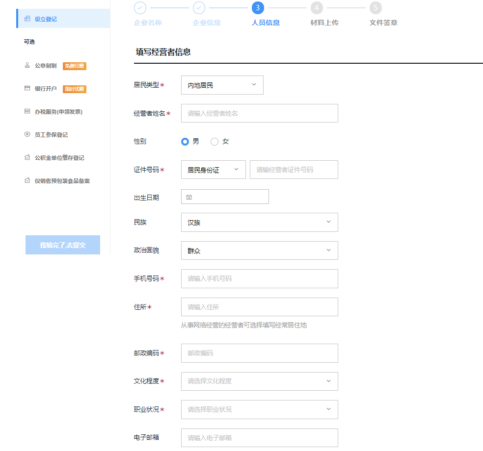The width and height of the screenshot is (483, 451).
Task: Click the 文件签章 step label
Action: pyautogui.click(x=383, y=23)
